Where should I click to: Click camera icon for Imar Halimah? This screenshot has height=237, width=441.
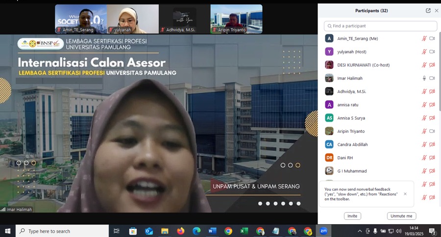(x=432, y=78)
